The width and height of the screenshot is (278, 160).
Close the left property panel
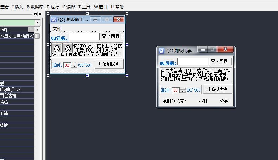(40, 14)
